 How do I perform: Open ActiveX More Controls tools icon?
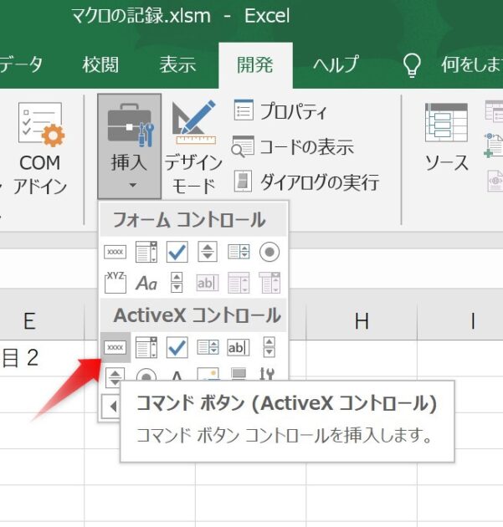click(x=267, y=374)
